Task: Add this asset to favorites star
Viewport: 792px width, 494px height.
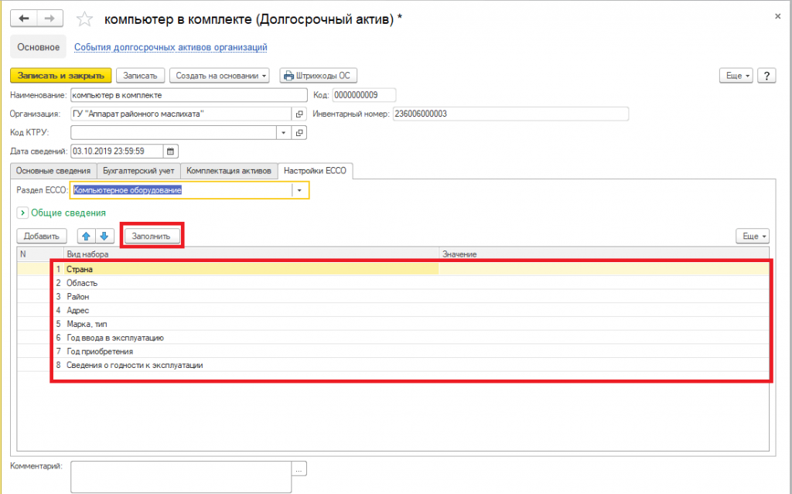Action: pyautogui.click(x=86, y=19)
